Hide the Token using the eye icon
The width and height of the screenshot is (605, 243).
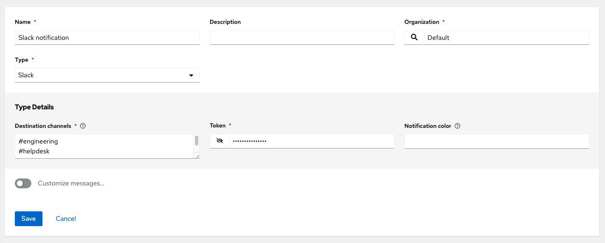pyautogui.click(x=219, y=141)
